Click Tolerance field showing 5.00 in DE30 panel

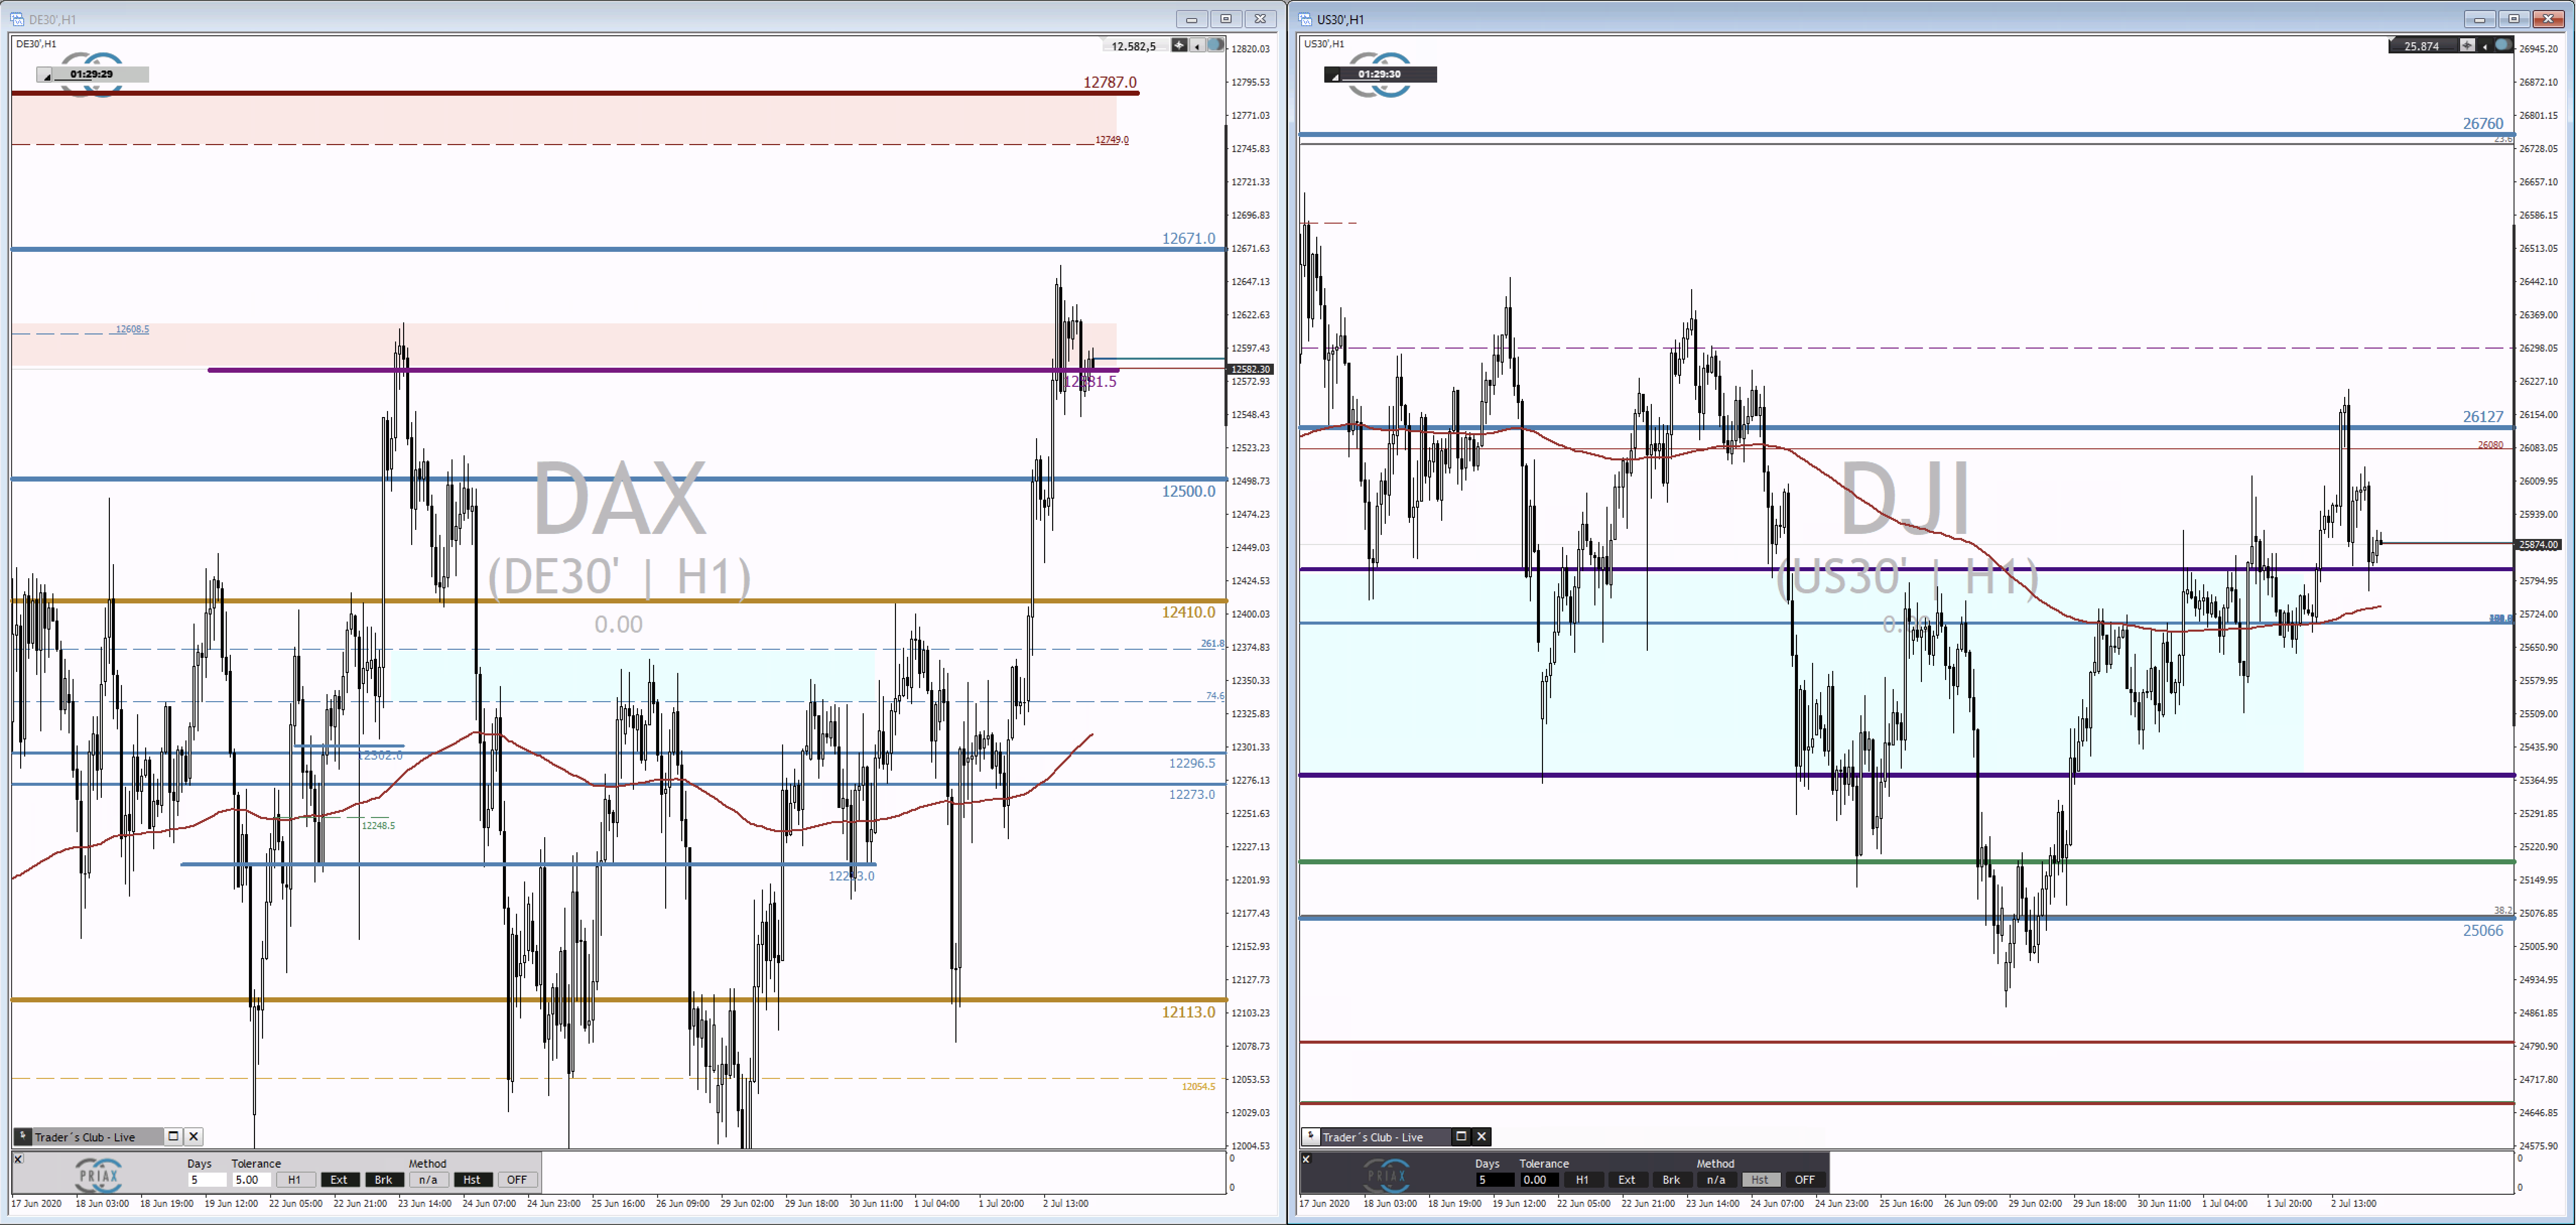(251, 1180)
